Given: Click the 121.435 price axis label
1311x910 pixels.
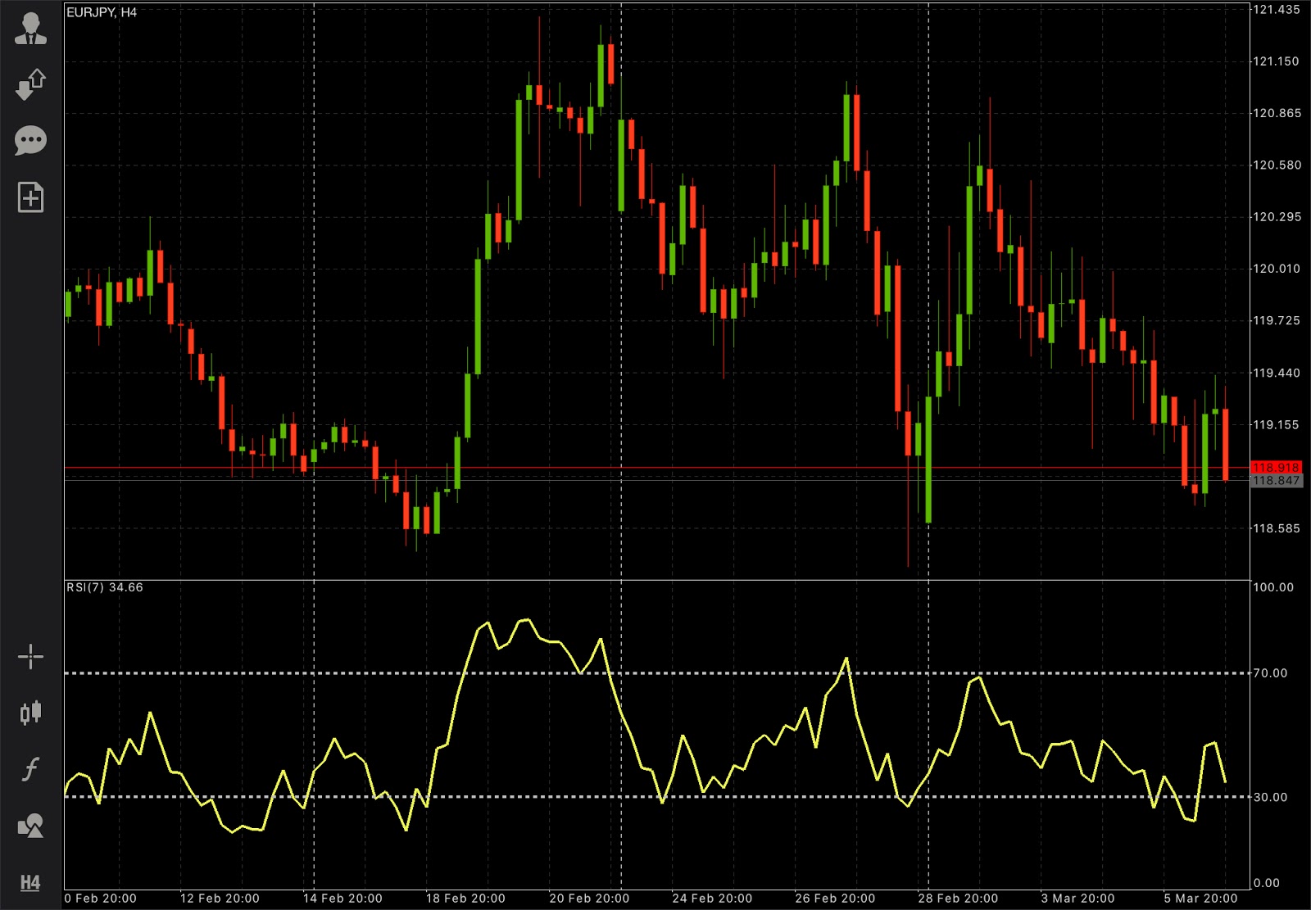Looking at the screenshot, I should [1277, 10].
